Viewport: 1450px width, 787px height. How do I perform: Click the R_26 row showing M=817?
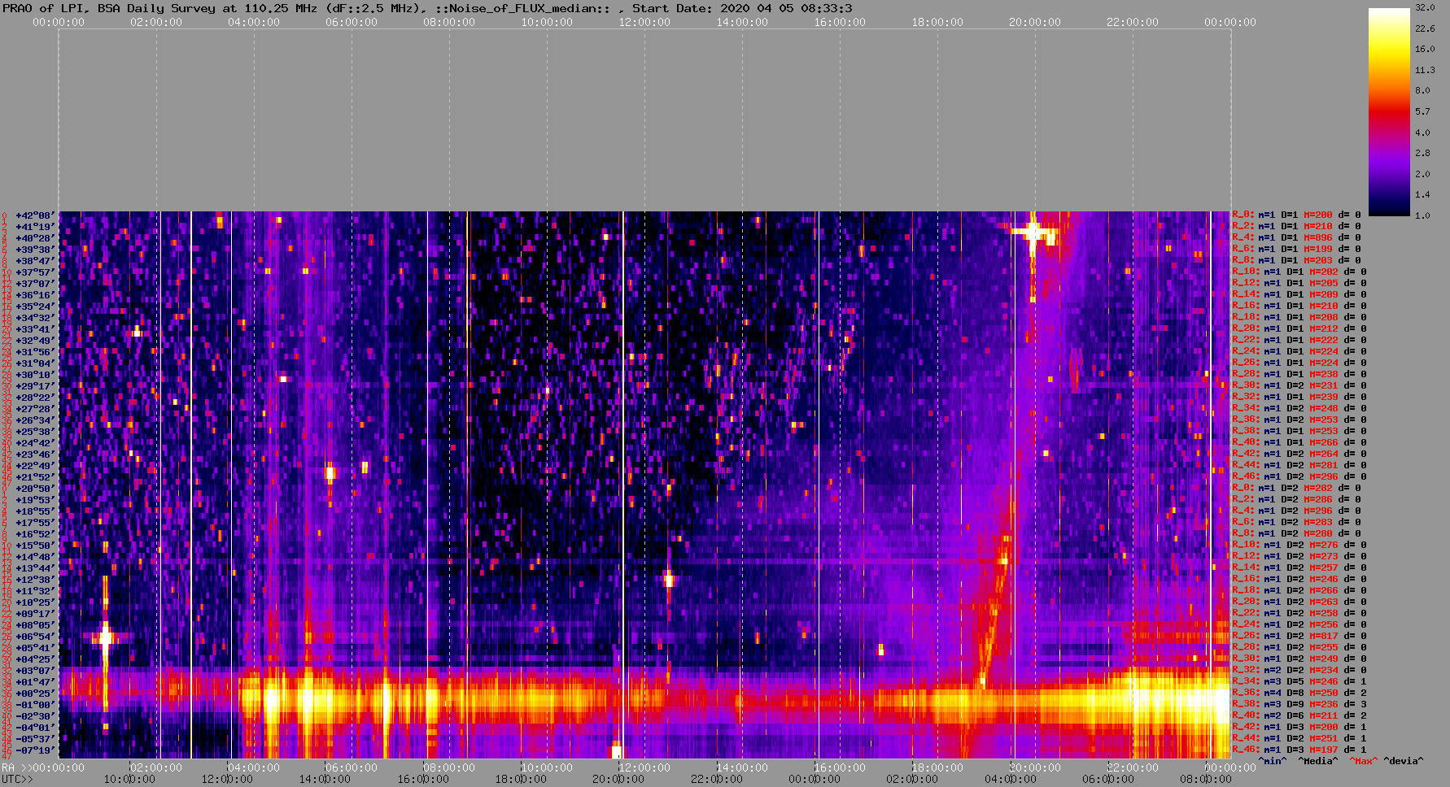[x=1299, y=636]
